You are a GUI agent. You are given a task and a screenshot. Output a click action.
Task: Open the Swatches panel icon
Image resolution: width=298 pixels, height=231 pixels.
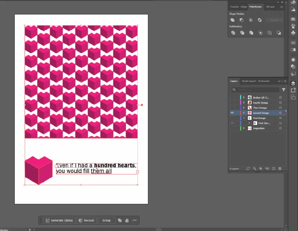pos(293,19)
